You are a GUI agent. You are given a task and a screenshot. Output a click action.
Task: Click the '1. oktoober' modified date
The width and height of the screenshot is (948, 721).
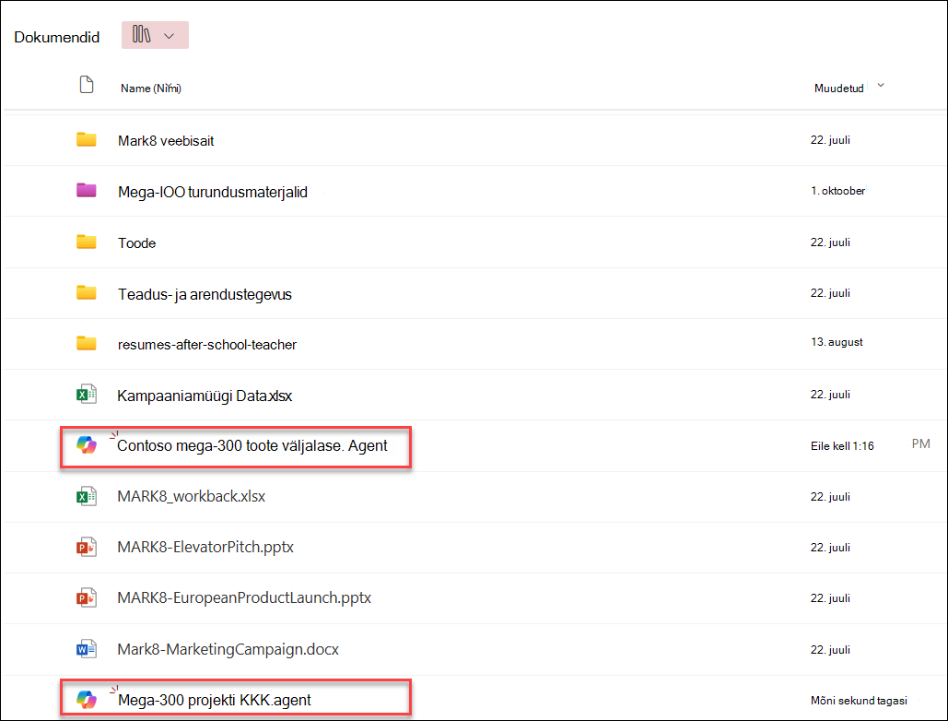838,191
